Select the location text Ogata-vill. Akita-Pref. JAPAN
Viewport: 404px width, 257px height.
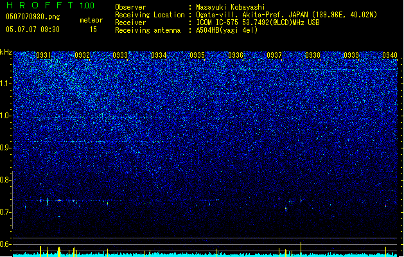(252, 15)
